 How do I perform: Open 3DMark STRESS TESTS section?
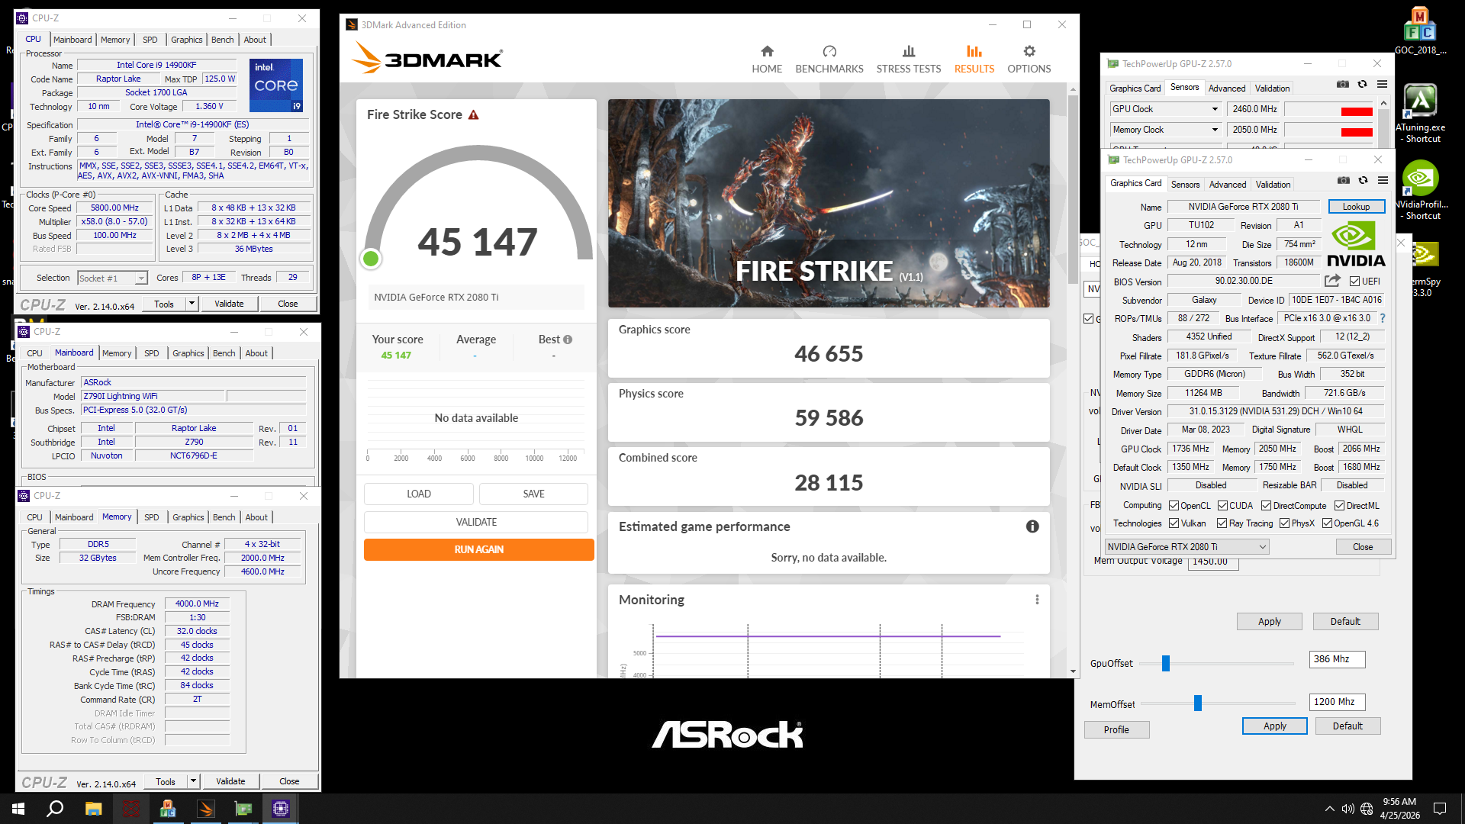(909, 60)
